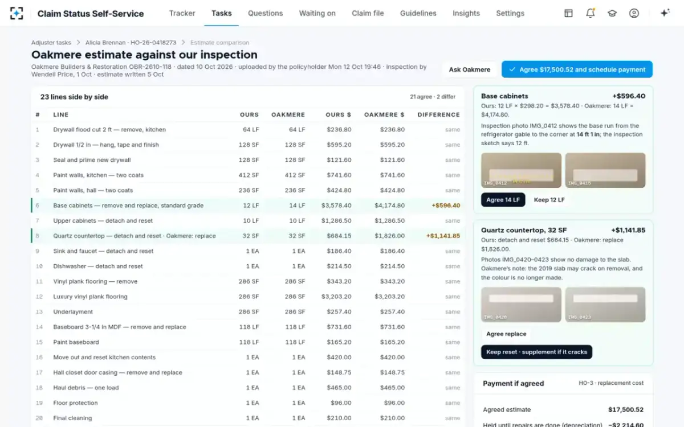Click the OAKMERE $ column header
684x427 pixels.
(x=384, y=114)
